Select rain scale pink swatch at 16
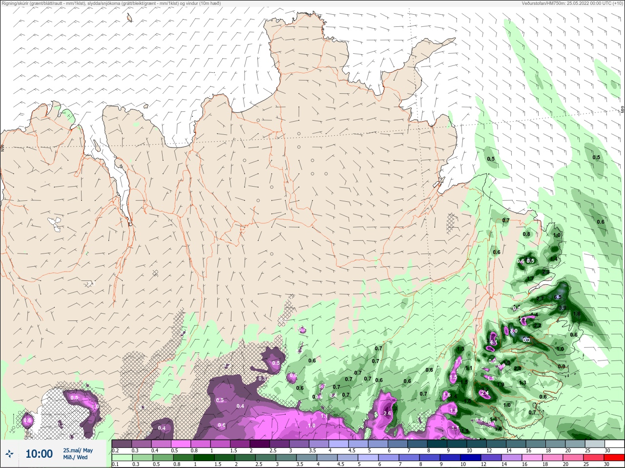The height and width of the screenshot is (468, 625). [x=532, y=457]
